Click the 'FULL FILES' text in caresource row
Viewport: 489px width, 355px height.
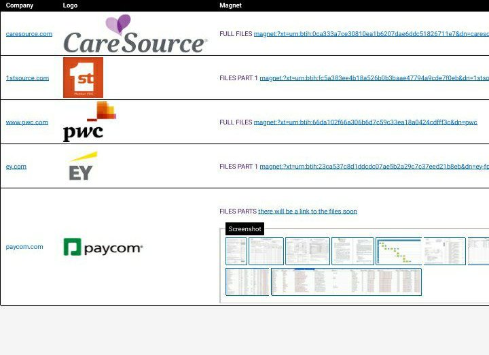click(x=236, y=34)
